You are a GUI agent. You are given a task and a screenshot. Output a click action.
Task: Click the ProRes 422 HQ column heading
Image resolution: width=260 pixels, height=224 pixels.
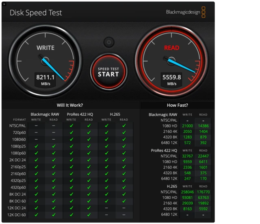pos(80,114)
